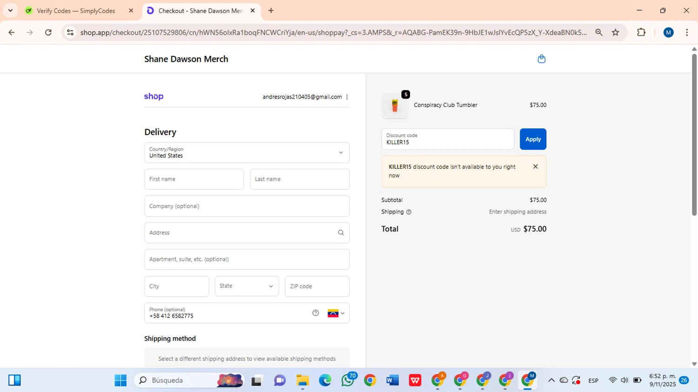The width and height of the screenshot is (698, 392).
Task: Open the tab search dropdown arrow
Action: point(10,10)
